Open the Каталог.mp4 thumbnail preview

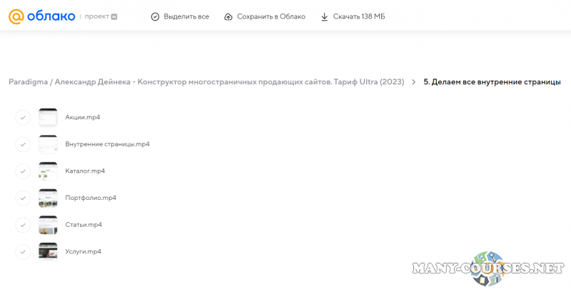click(x=48, y=171)
